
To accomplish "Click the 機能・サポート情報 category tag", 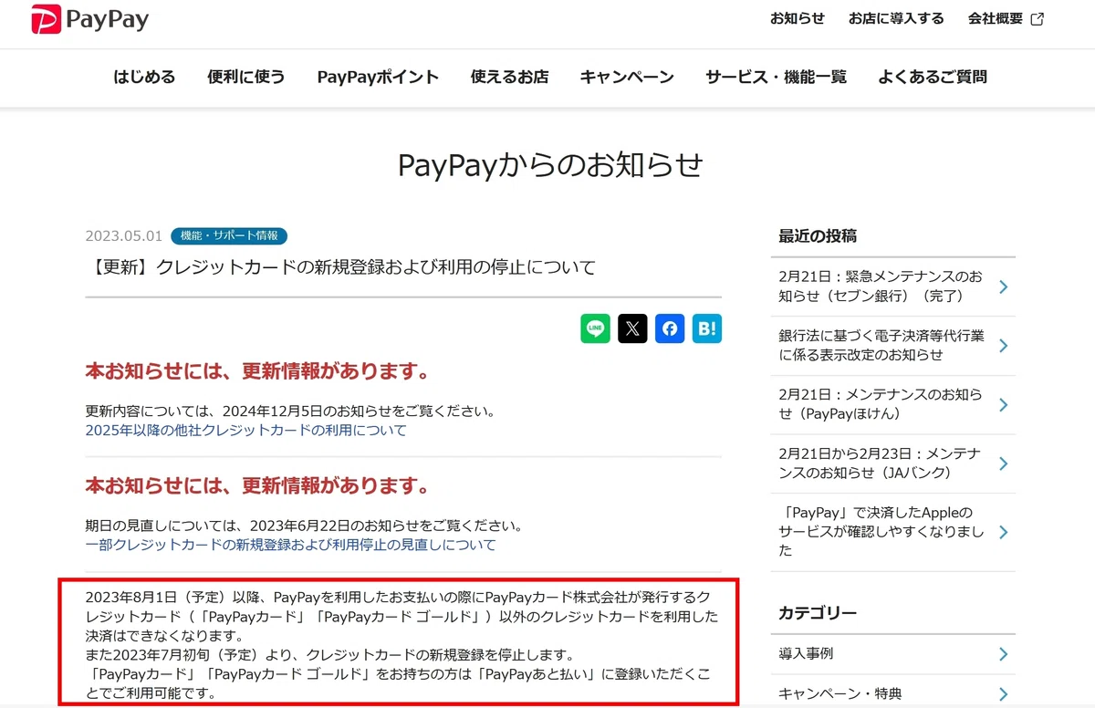I will point(229,235).
